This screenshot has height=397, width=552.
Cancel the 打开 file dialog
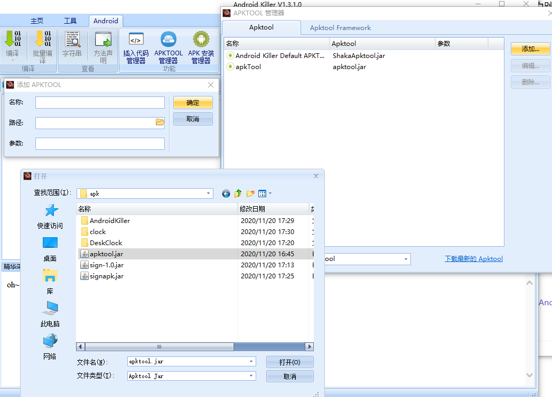point(289,376)
